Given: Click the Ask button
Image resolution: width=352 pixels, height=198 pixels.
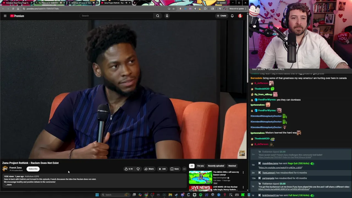Looking at the screenshot, I should (x=162, y=169).
